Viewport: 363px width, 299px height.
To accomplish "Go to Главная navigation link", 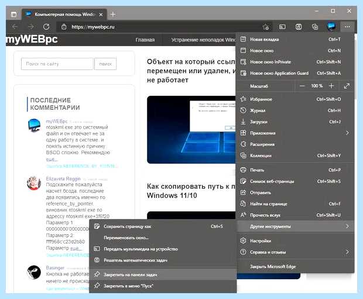I will [145, 40].
